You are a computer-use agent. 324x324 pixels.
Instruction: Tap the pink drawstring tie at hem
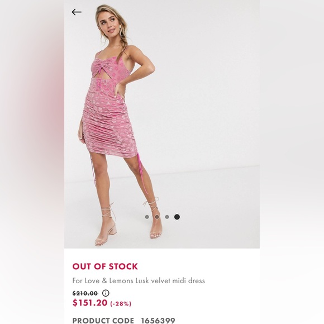[142, 175]
